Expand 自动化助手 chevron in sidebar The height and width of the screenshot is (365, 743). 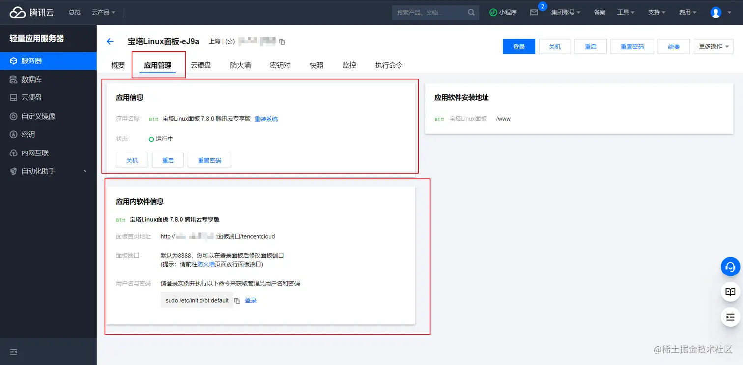point(85,171)
